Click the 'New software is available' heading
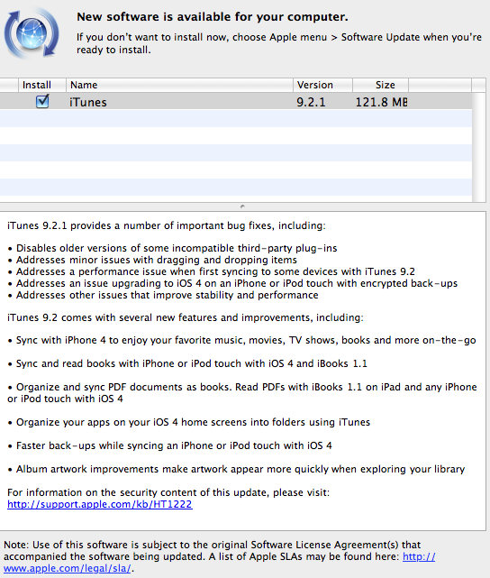Screen dimensions: 490x578 point(213,17)
